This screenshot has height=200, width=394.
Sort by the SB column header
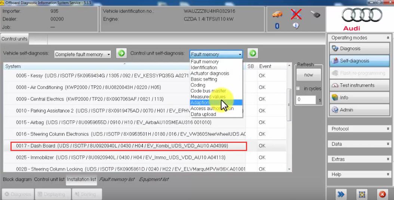[250, 66]
